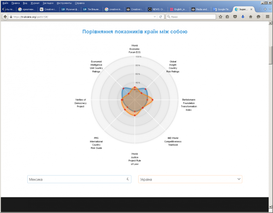Save page to Pocket icon
The height and width of the screenshot is (213, 273).
[235, 16]
